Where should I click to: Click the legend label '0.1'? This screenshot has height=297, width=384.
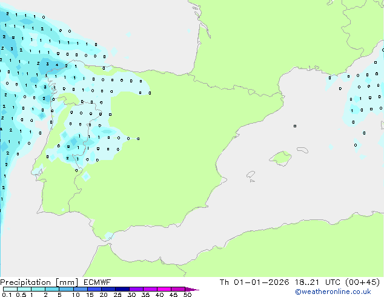[x=7, y=295]
